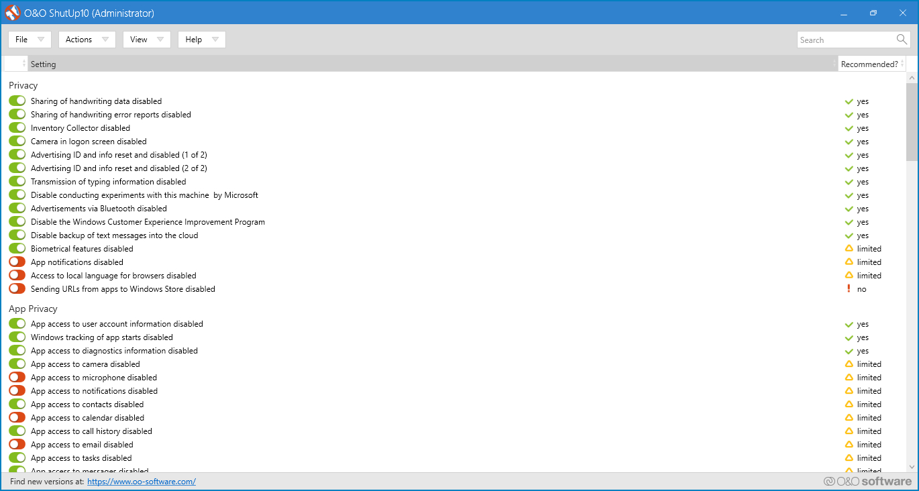Image resolution: width=919 pixels, height=491 pixels.
Task: Select the App Privacy group heading
Action: [x=33, y=309]
